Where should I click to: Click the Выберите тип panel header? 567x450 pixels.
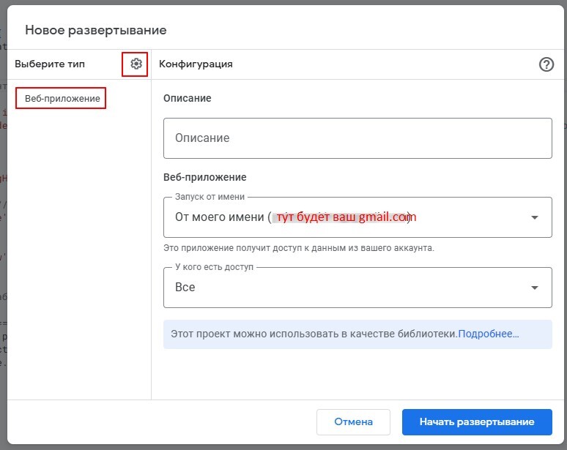pos(50,64)
